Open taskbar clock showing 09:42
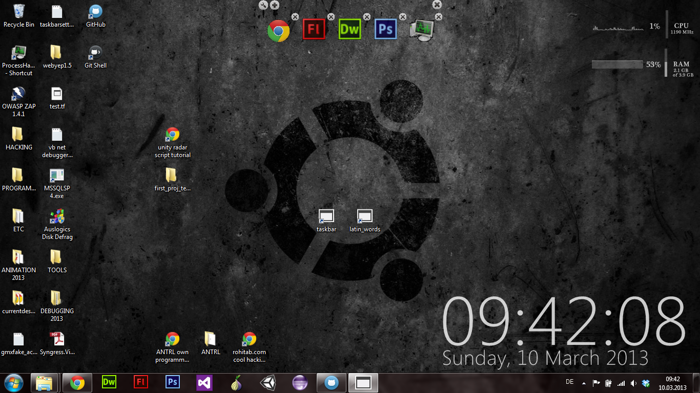700x393 pixels. pos(672,383)
